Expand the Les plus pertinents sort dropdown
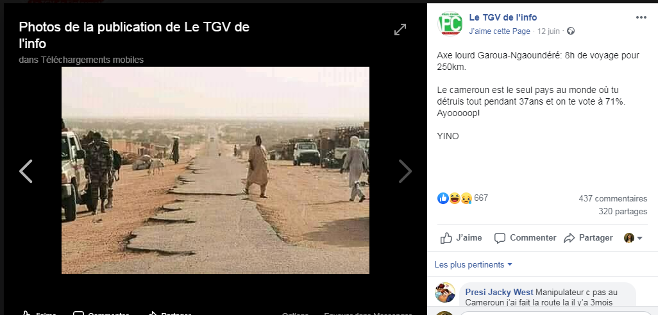The image size is (658, 315). coord(473,264)
